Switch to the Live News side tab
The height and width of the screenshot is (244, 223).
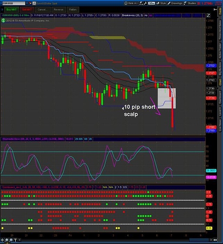(220, 125)
